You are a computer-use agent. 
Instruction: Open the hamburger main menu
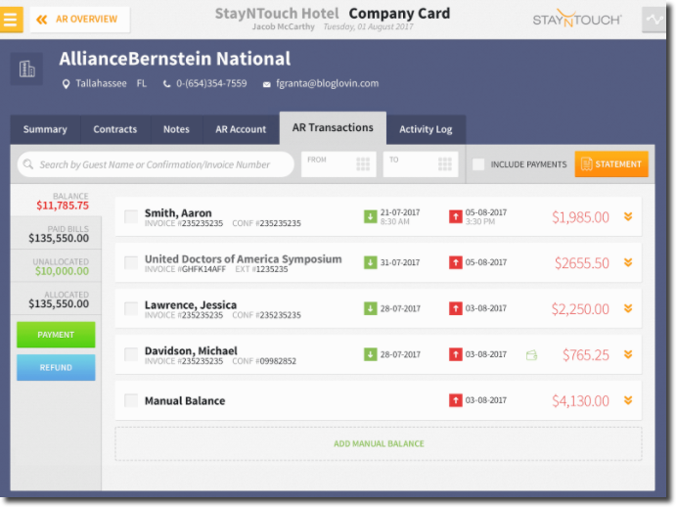[11, 20]
